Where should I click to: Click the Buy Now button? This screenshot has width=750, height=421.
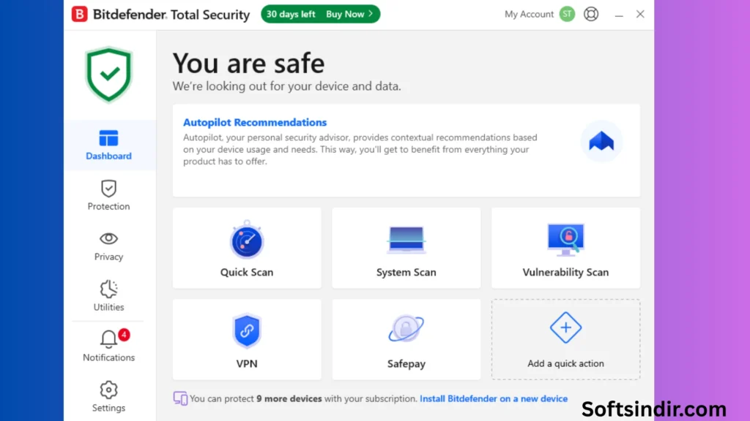[350, 14]
